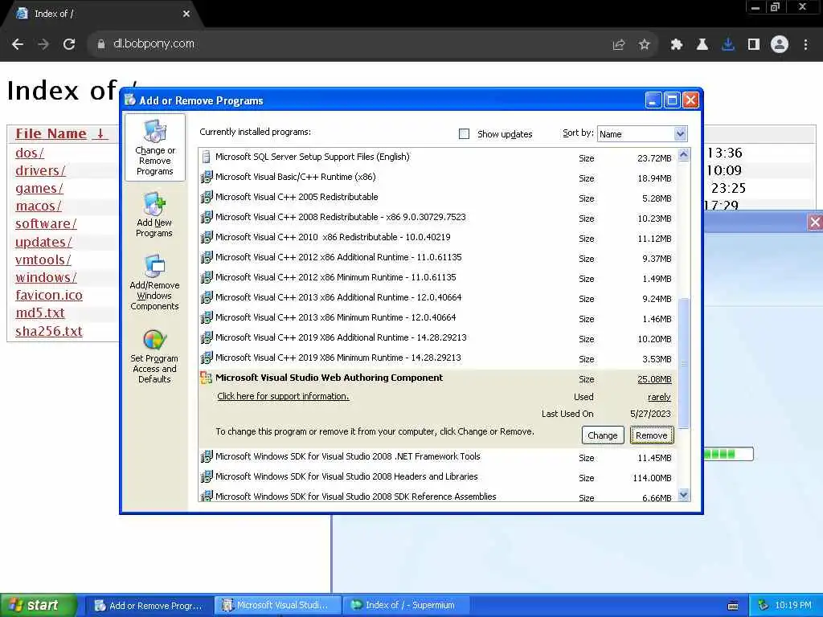Click system tray icon beside the clock

[764, 606]
